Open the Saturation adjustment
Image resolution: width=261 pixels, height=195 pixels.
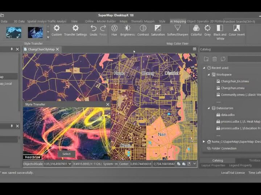158,30
